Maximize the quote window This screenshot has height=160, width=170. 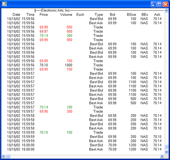coord(159,4)
